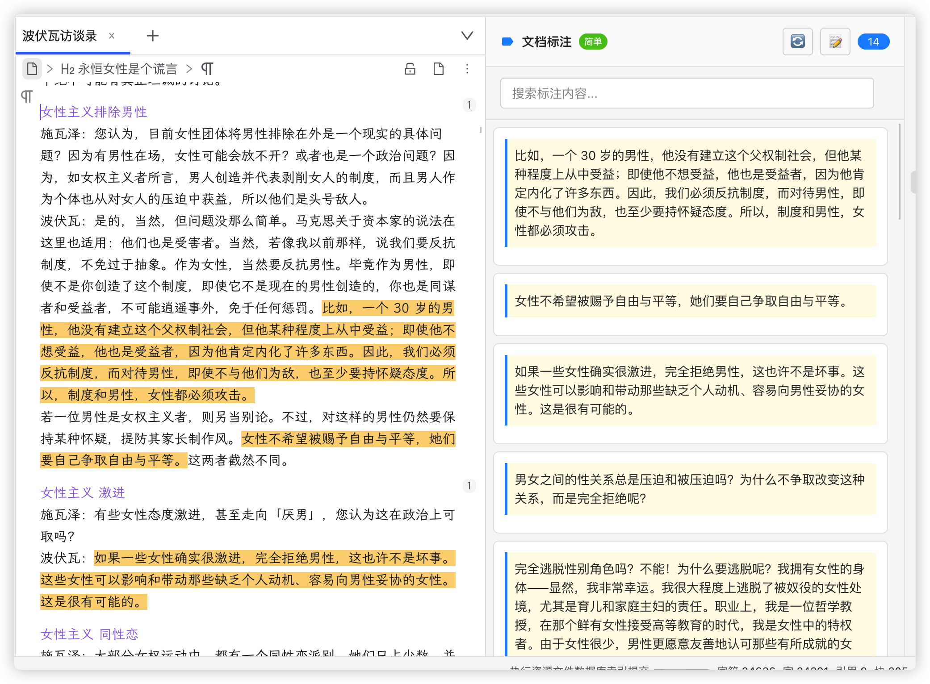Select the 波伏瓦访谈录 tab
Screen dimensions: 930x684
point(60,36)
